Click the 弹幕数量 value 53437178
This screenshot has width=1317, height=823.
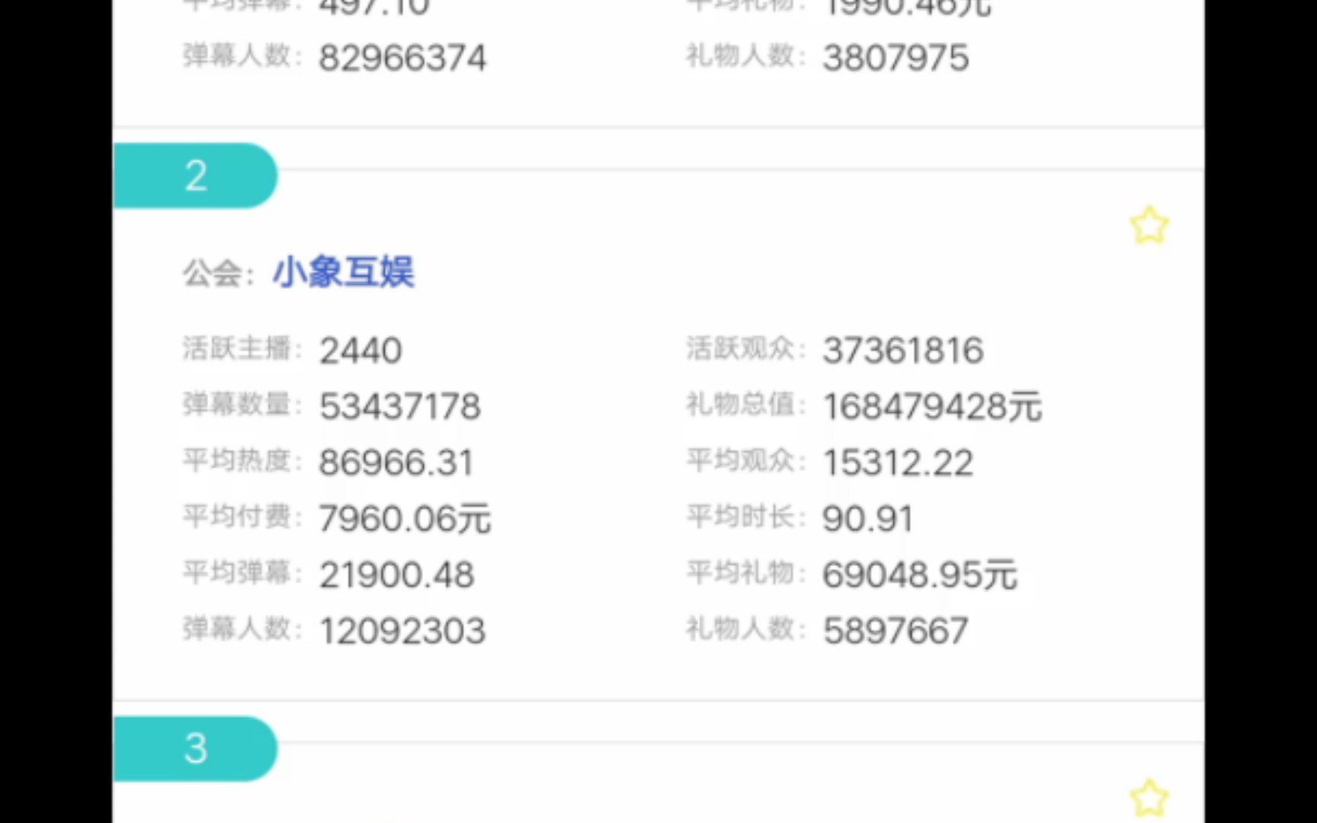pyautogui.click(x=400, y=406)
